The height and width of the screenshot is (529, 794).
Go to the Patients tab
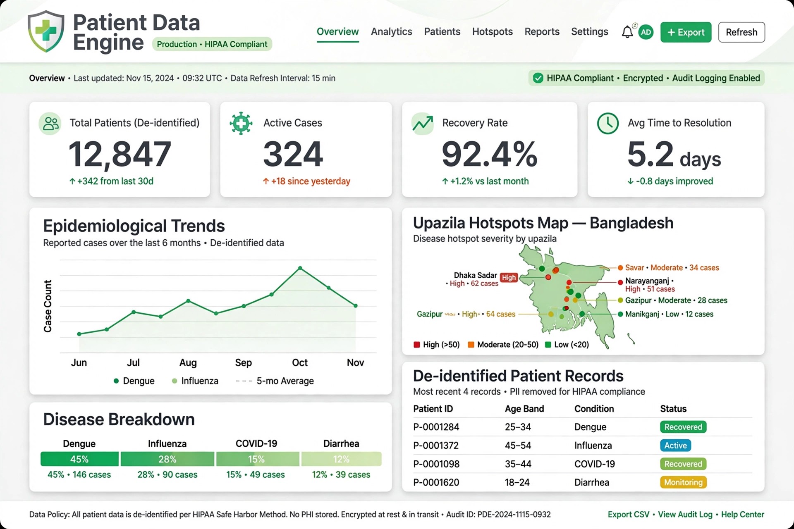pos(442,32)
